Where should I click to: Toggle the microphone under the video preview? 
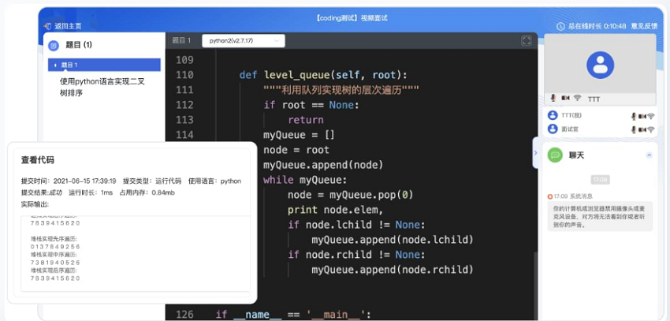click(x=553, y=99)
